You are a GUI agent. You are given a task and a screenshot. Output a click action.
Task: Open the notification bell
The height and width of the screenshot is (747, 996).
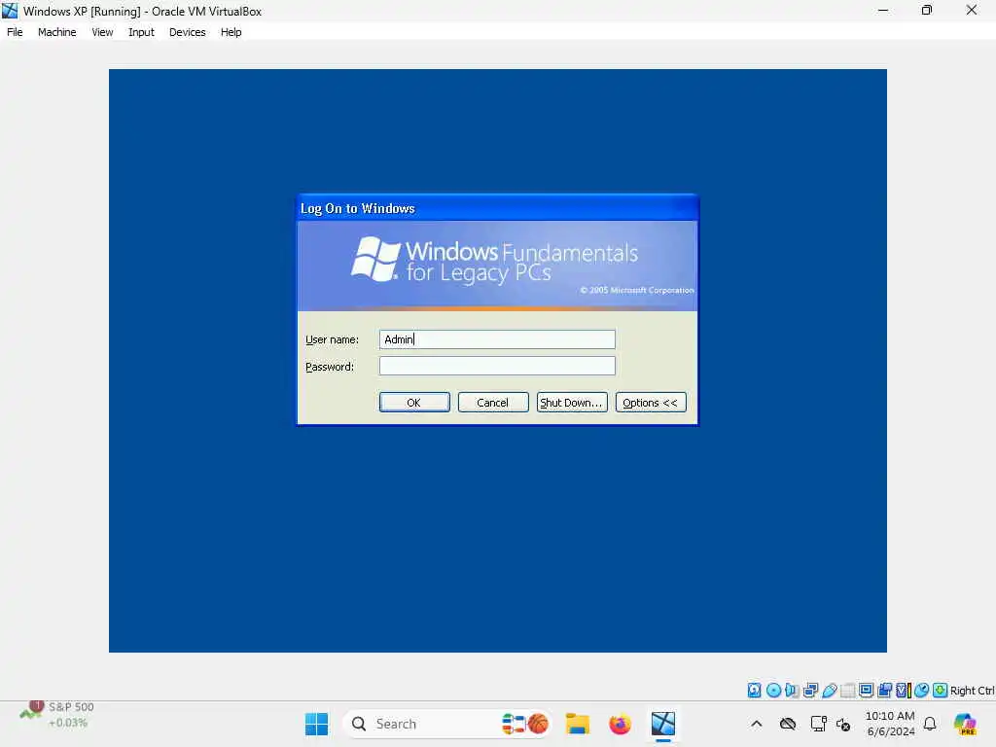pos(930,724)
